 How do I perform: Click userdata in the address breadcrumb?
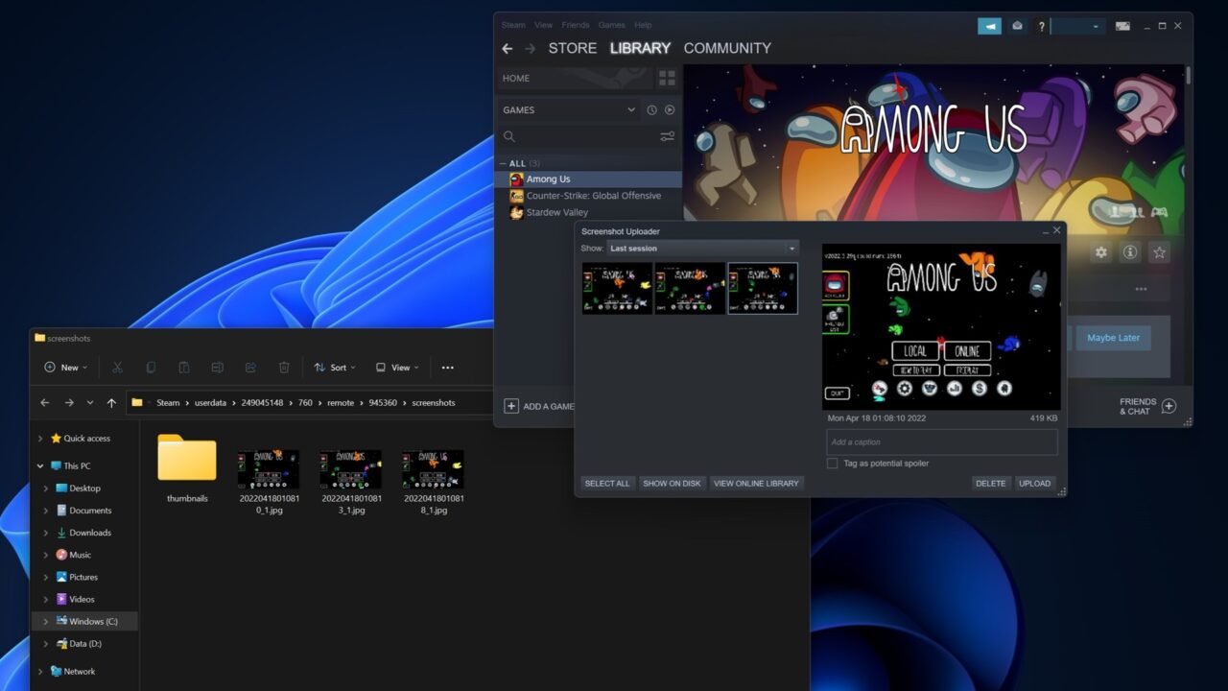[x=210, y=403]
